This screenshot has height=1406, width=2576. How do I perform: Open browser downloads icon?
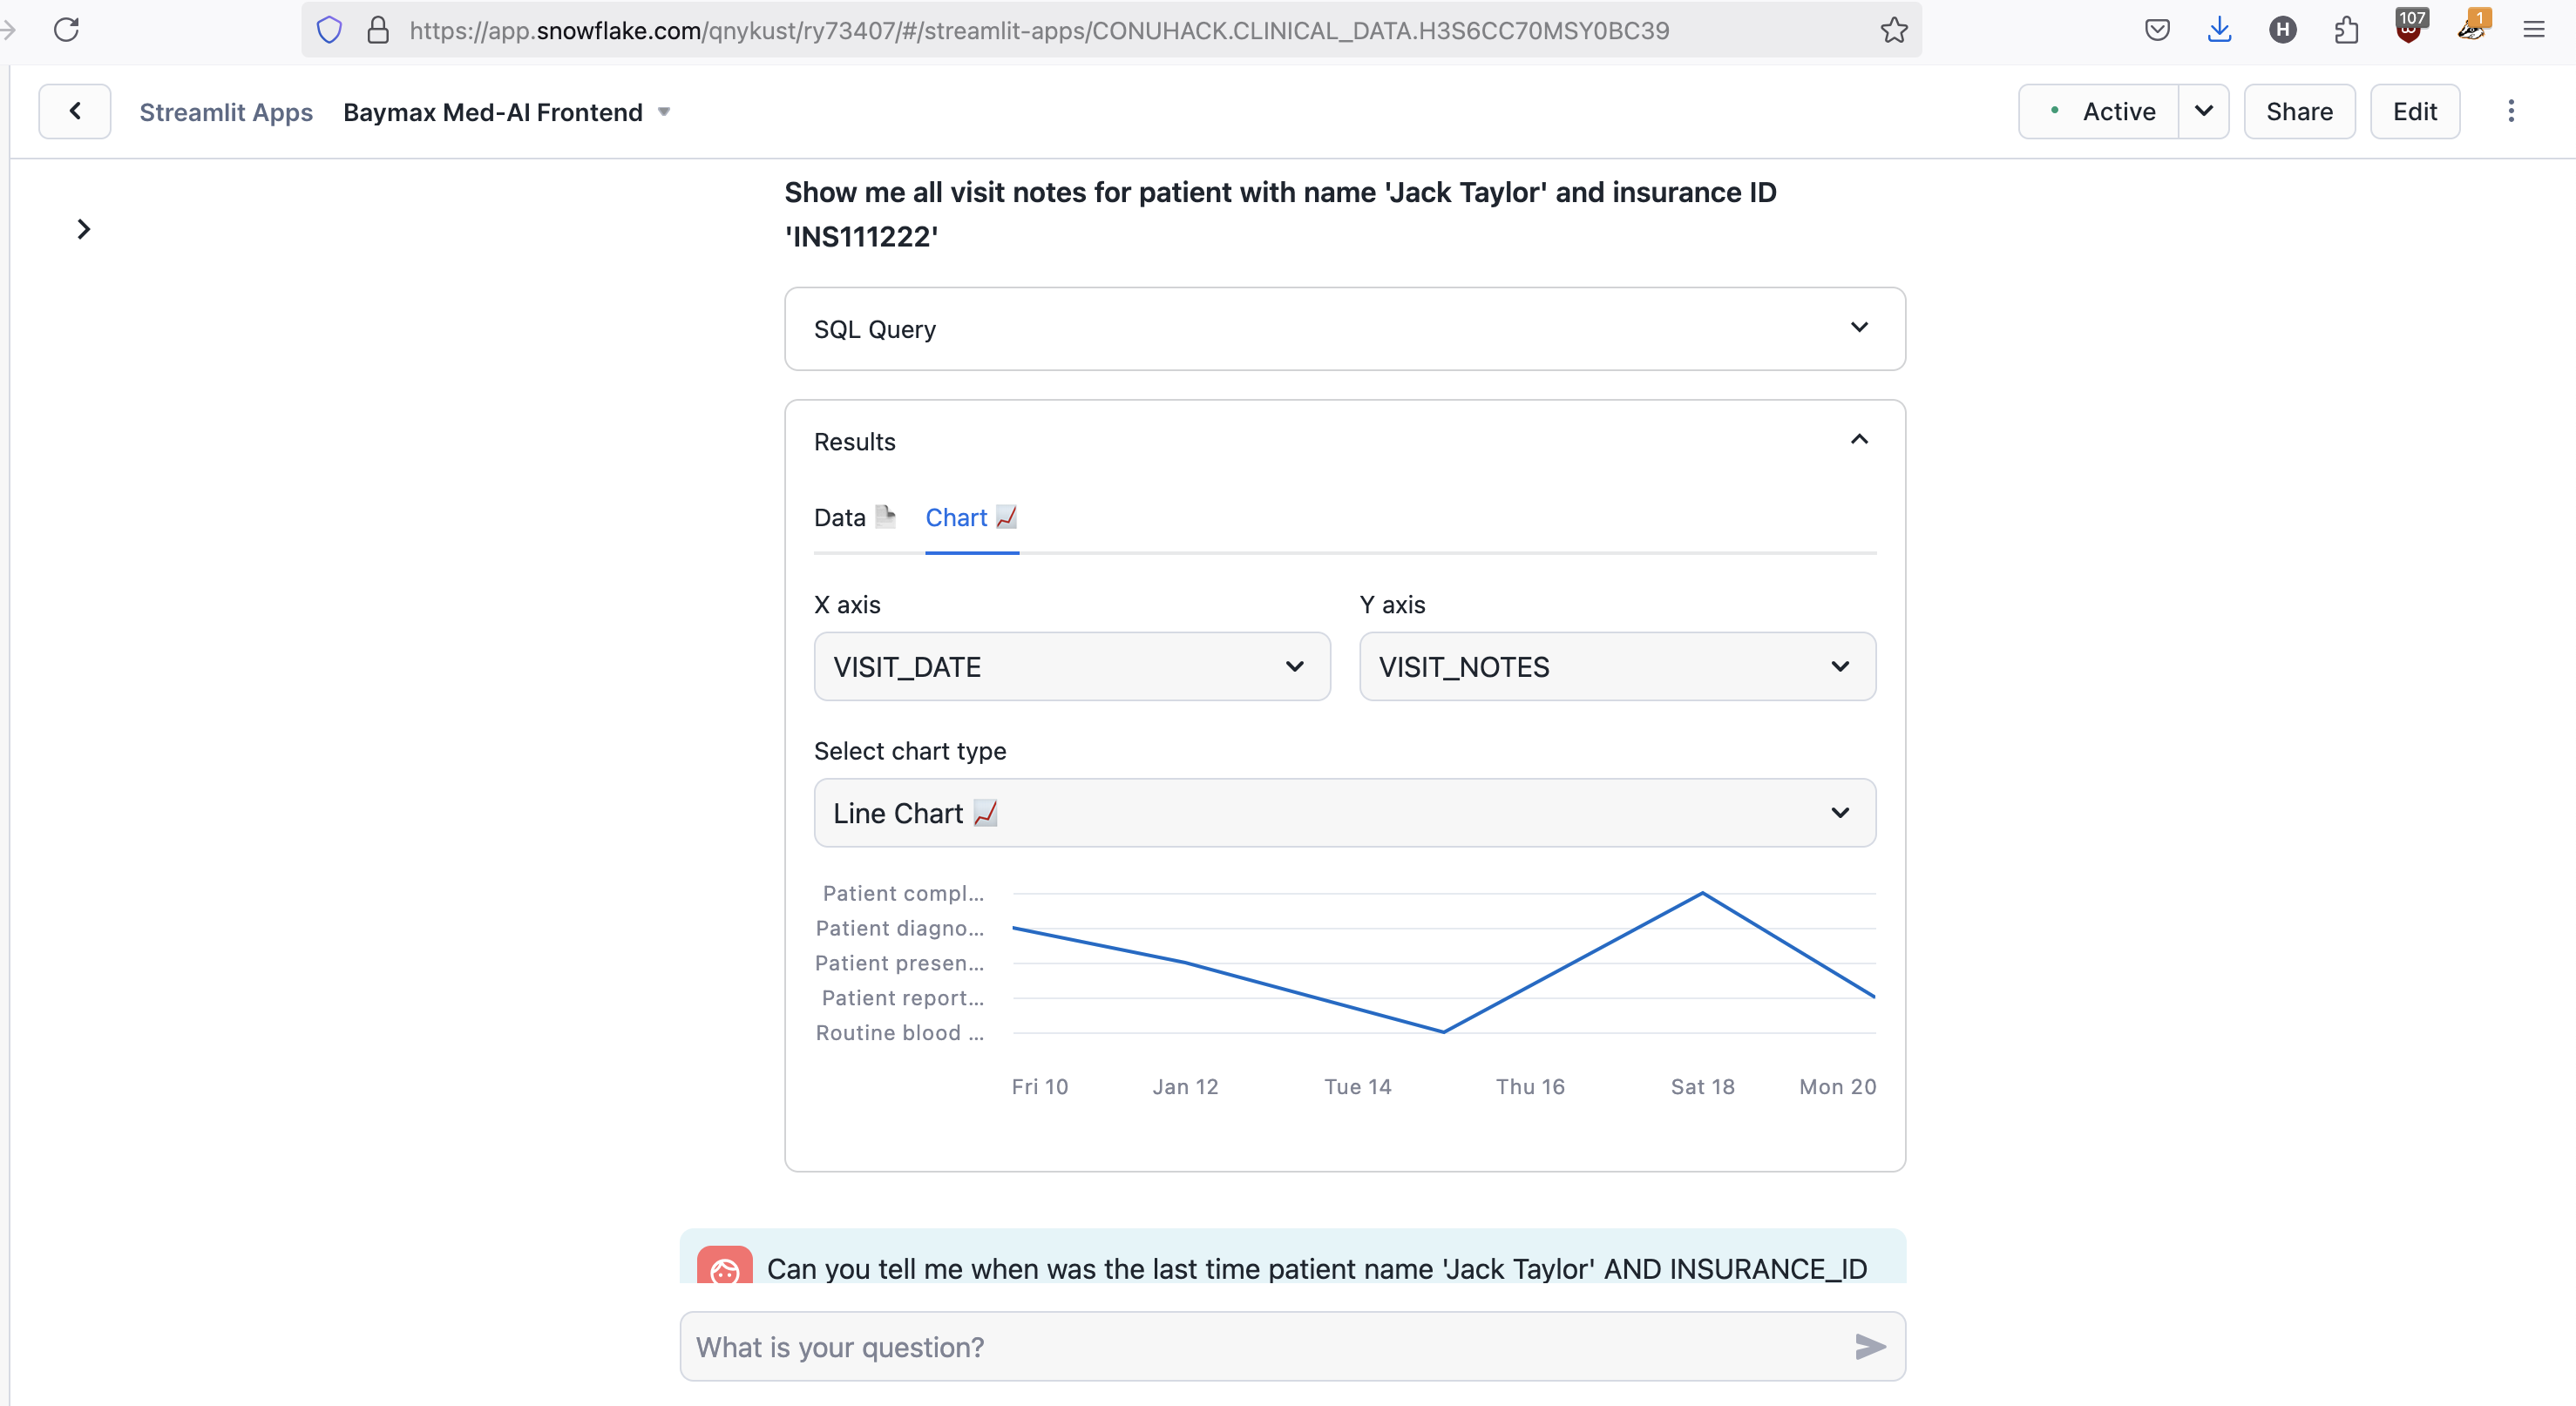click(x=2220, y=29)
